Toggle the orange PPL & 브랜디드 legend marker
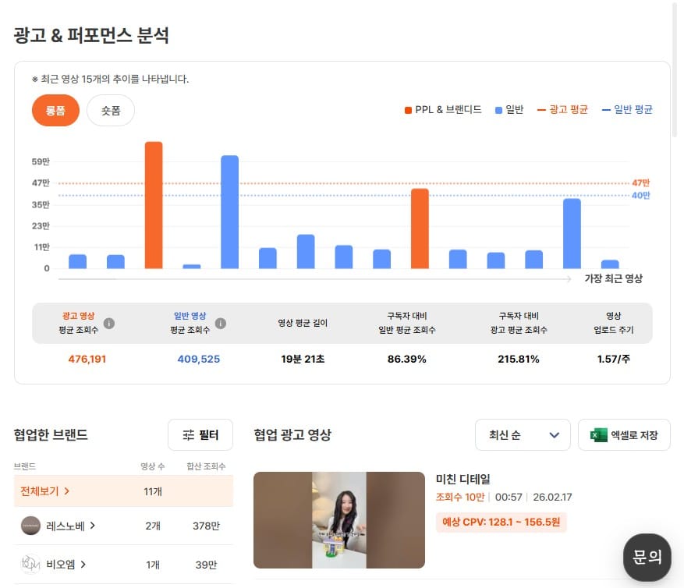684x588 pixels. (x=408, y=110)
